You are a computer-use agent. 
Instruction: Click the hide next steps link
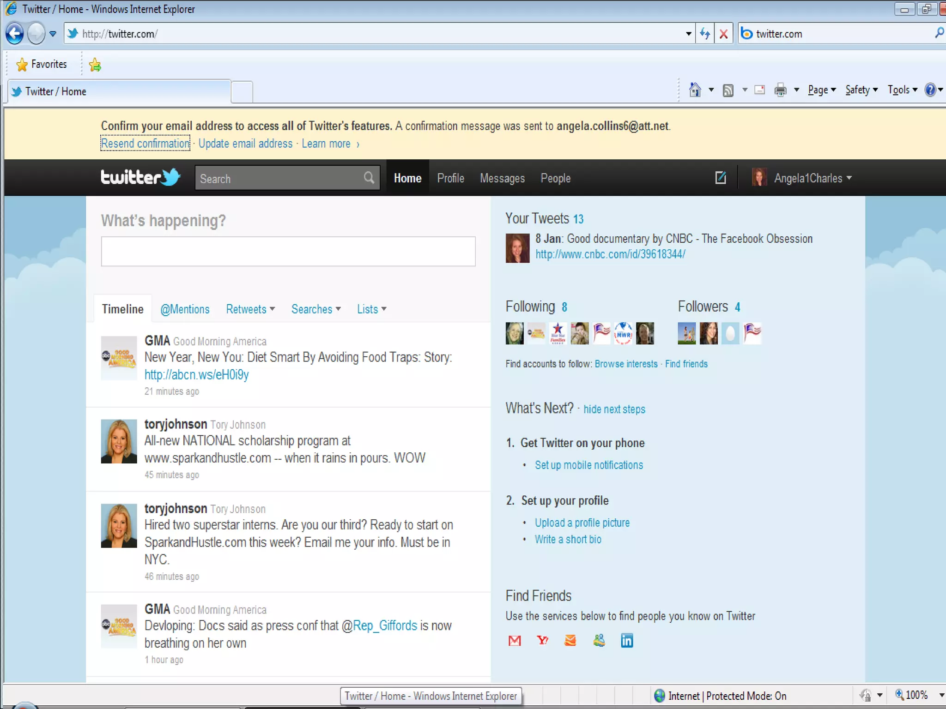pyautogui.click(x=614, y=409)
